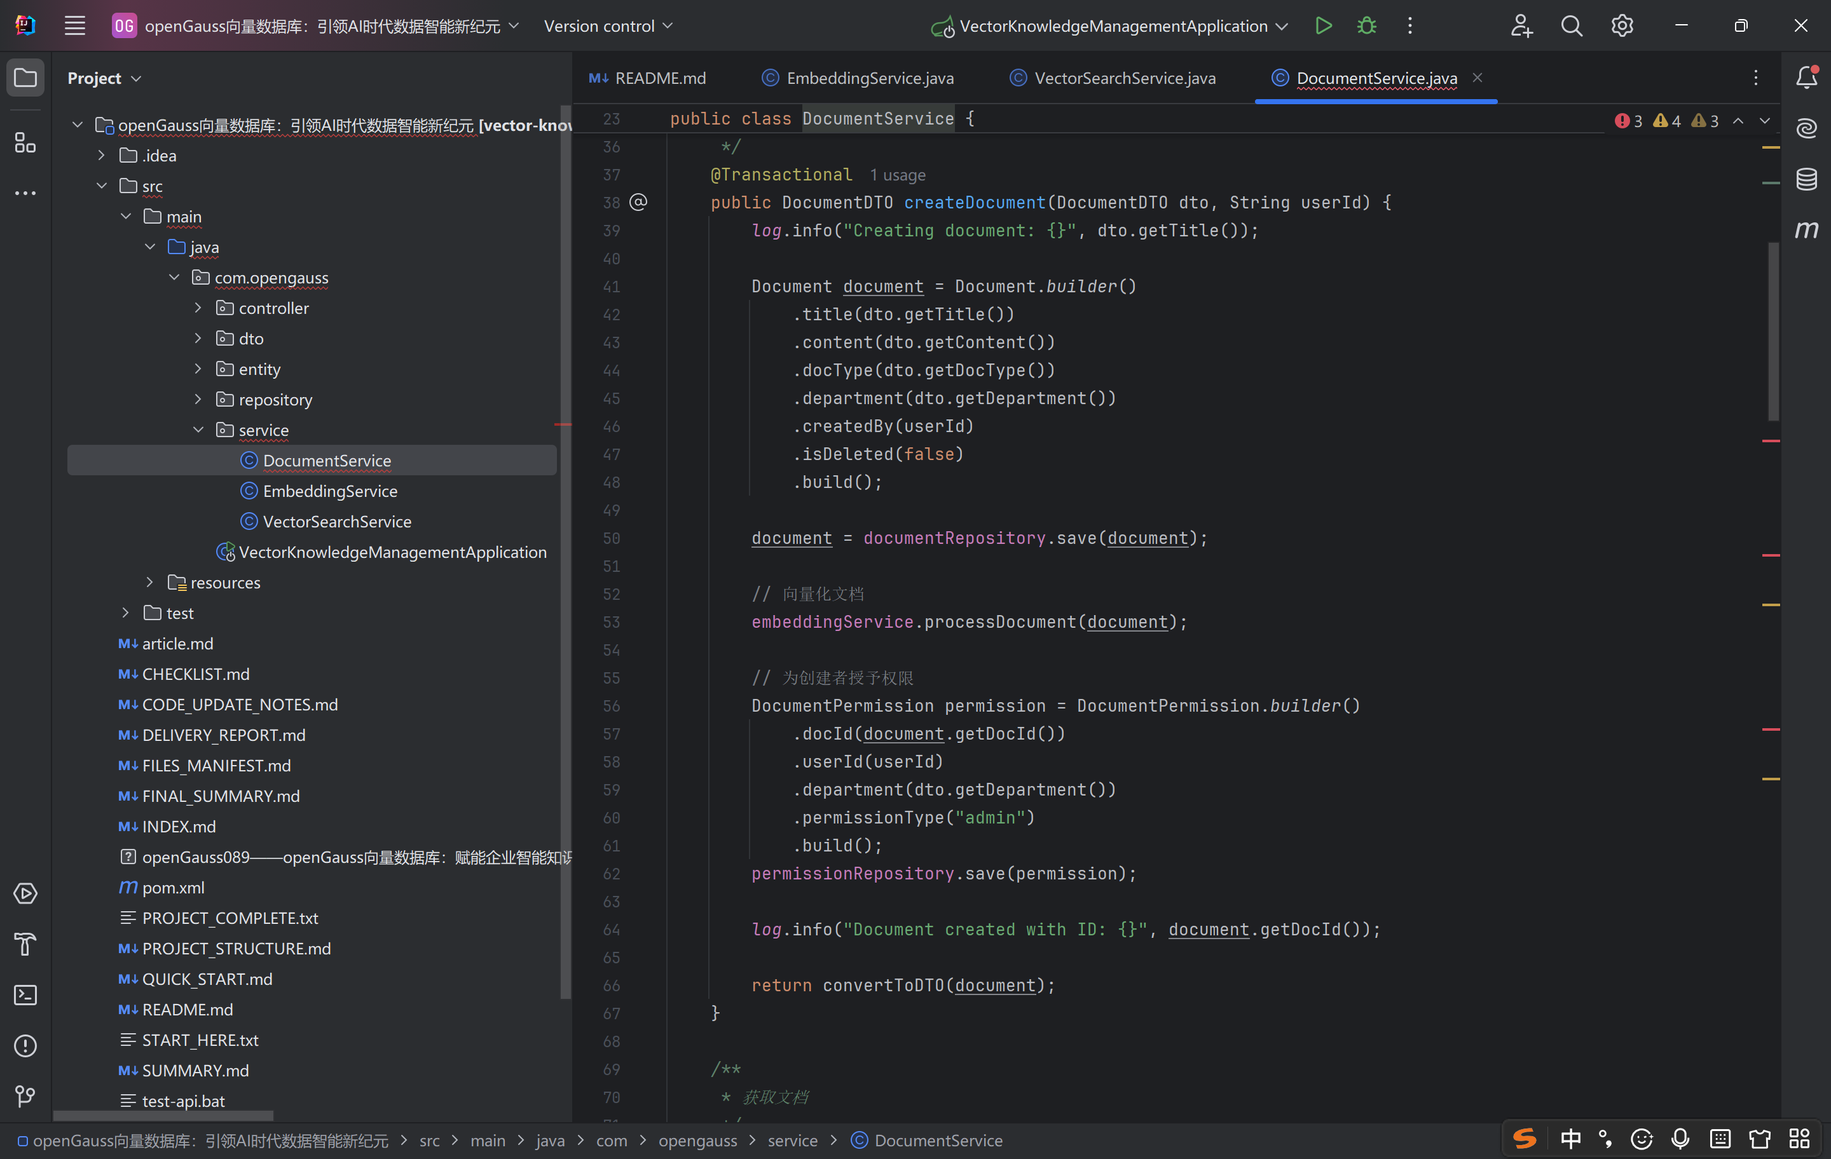Open the Maven tool window
The width and height of the screenshot is (1831, 1159).
click(1806, 229)
